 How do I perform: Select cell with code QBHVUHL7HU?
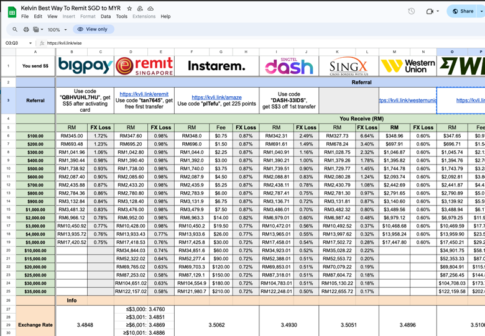click(x=85, y=101)
